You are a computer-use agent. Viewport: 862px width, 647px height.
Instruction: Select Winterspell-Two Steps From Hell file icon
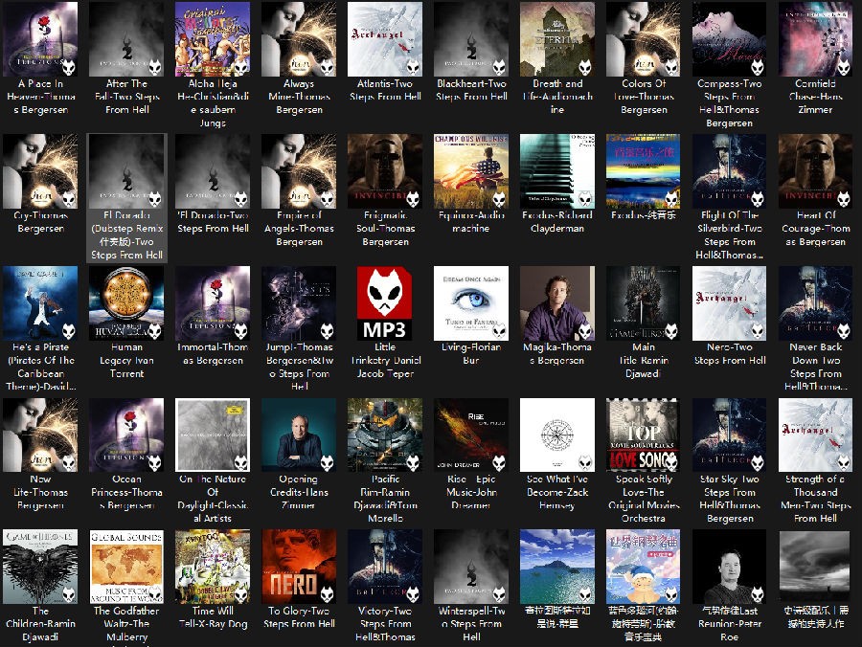(471, 567)
